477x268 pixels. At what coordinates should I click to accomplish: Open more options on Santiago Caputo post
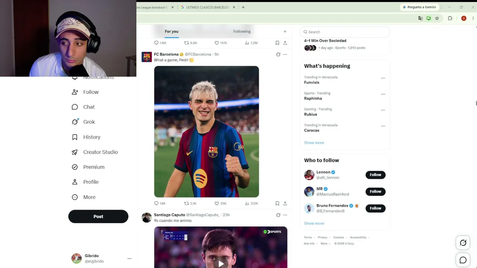[x=285, y=215]
